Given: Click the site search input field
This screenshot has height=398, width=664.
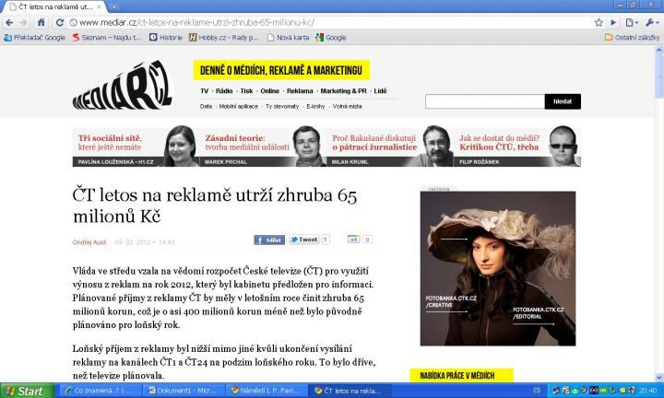Looking at the screenshot, I should (x=485, y=101).
